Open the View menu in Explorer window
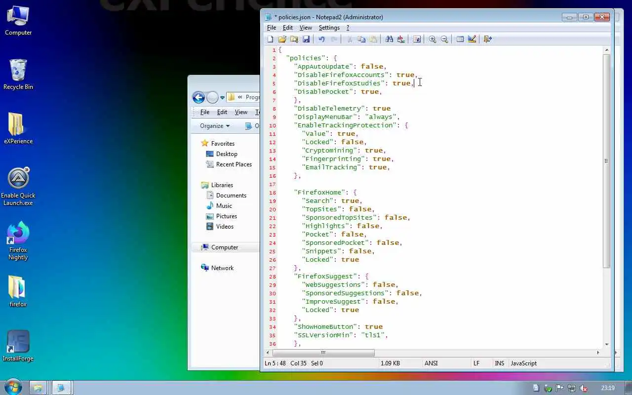The width and height of the screenshot is (632, 395). click(x=241, y=112)
